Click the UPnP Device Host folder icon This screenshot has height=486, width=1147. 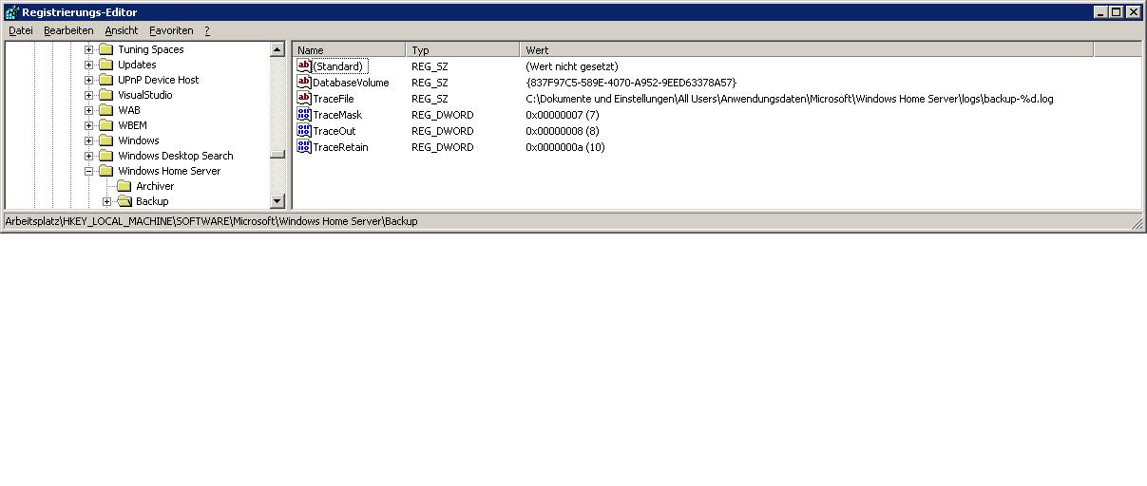coord(105,80)
